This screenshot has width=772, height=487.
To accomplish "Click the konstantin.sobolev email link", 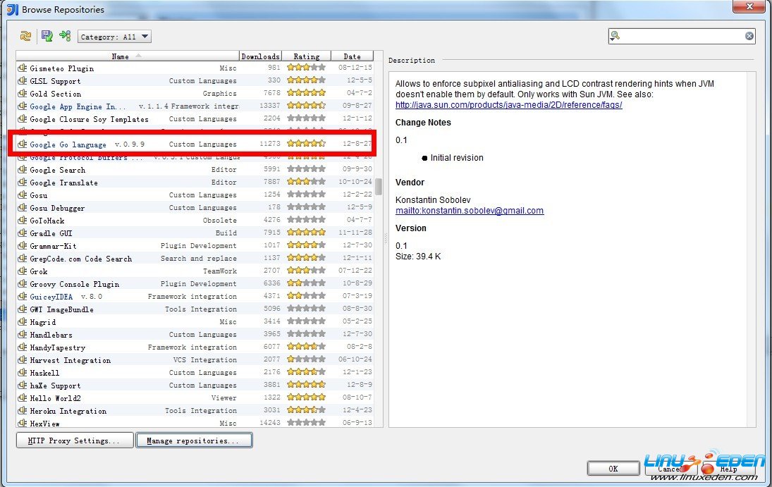I will point(470,211).
